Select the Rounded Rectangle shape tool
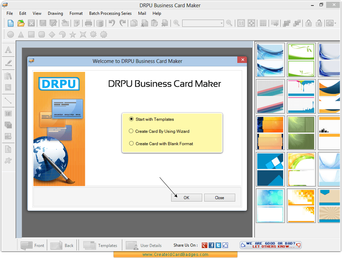This screenshot has height=258, width=342. coord(42,34)
